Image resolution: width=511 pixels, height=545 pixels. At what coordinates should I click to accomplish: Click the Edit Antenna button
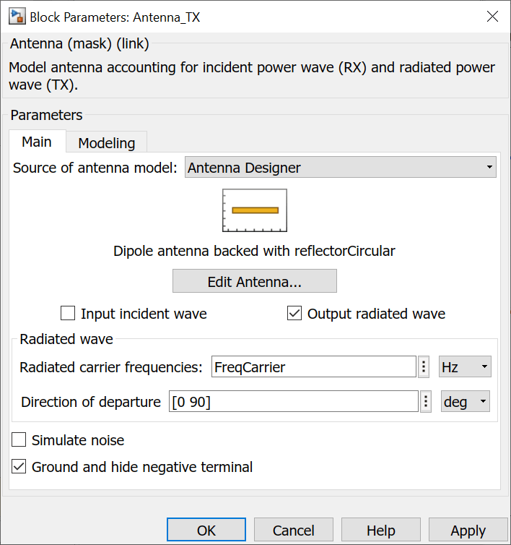point(254,282)
